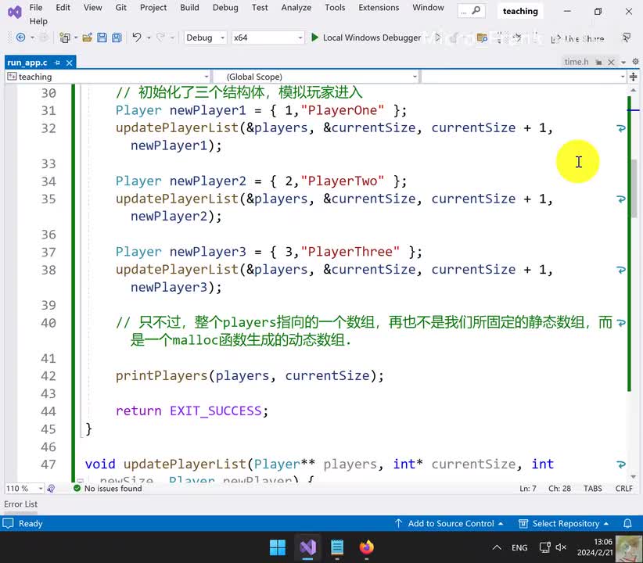Click the Open File folder icon
This screenshot has height=563, width=643.
click(x=87, y=38)
